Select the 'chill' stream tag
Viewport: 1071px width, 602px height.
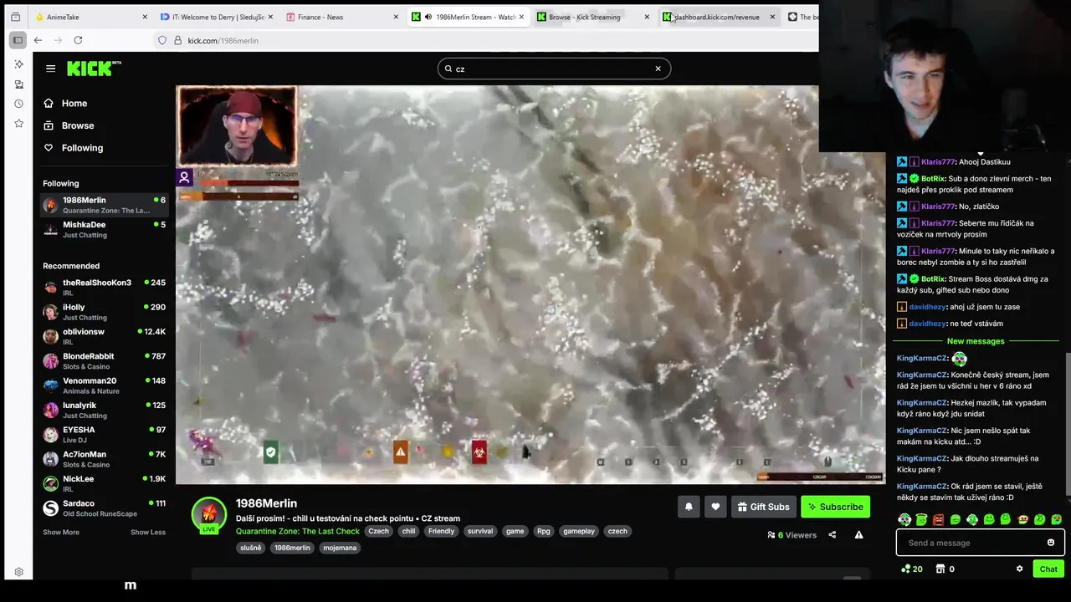[x=408, y=531]
